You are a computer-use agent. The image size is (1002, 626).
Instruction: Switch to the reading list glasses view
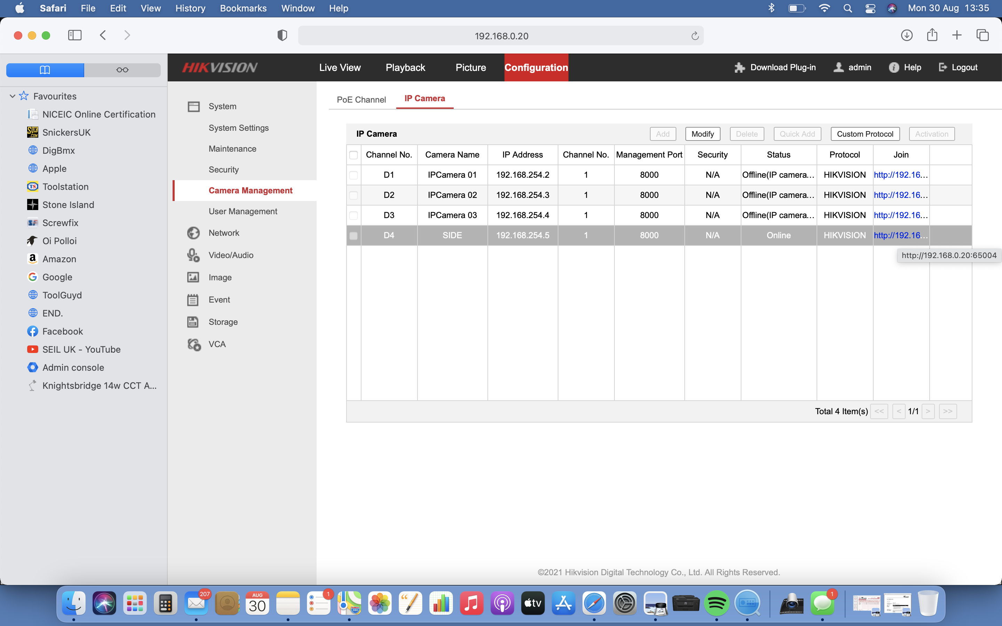point(122,70)
